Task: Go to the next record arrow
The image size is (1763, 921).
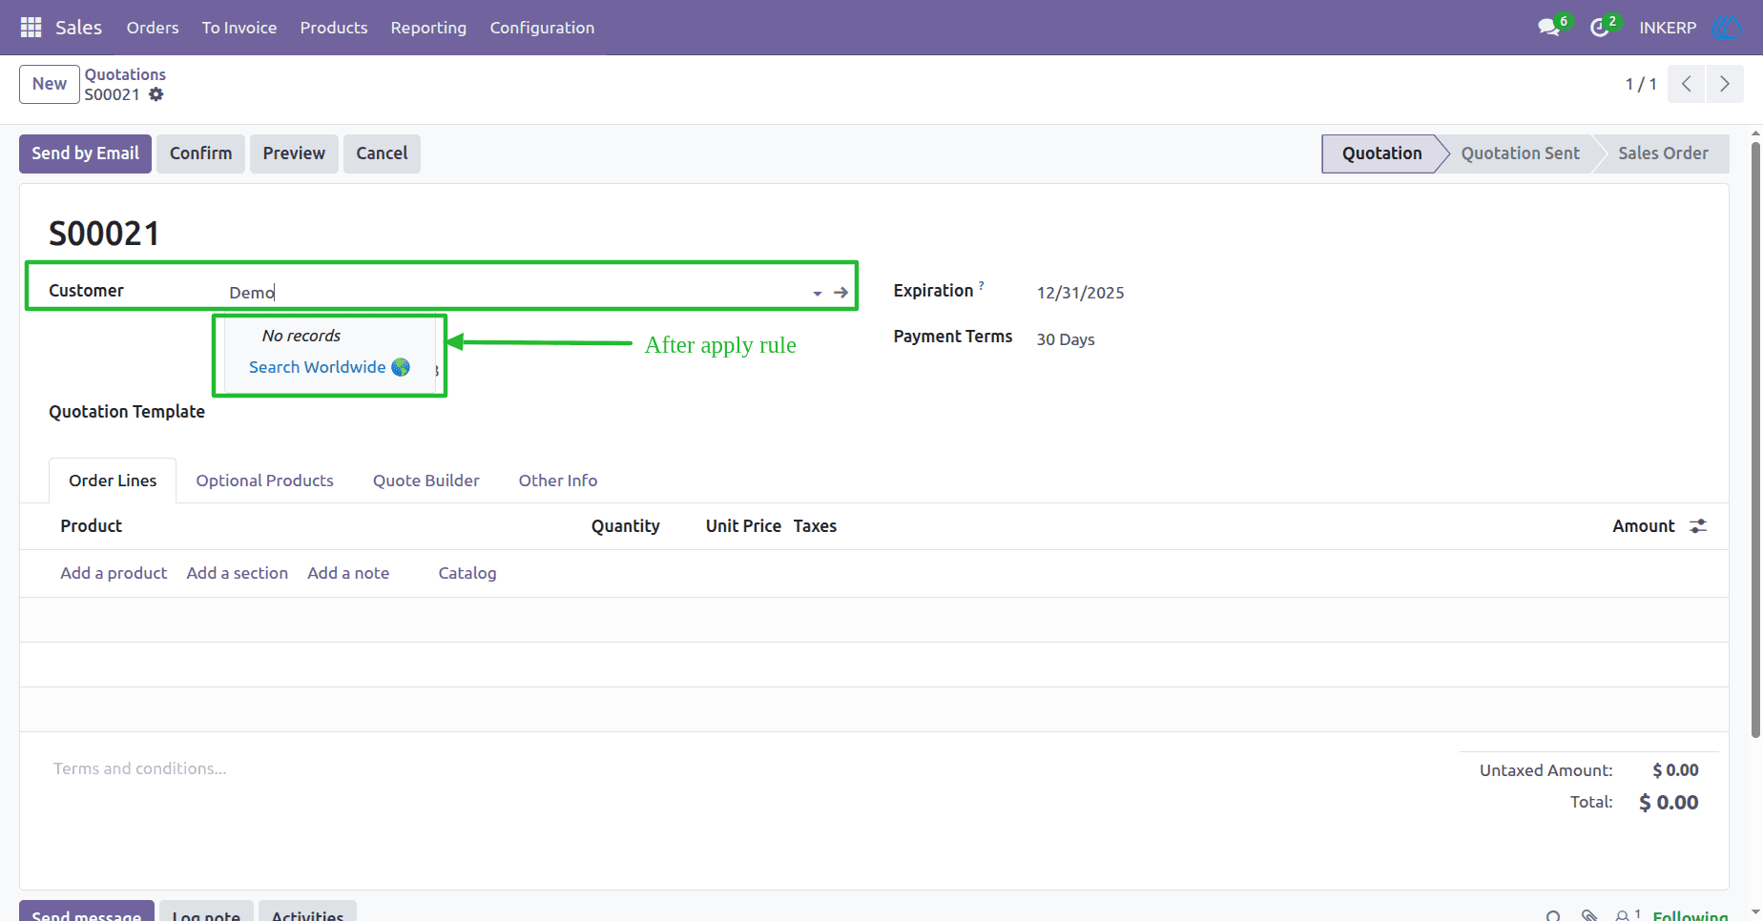Action: (x=1725, y=84)
